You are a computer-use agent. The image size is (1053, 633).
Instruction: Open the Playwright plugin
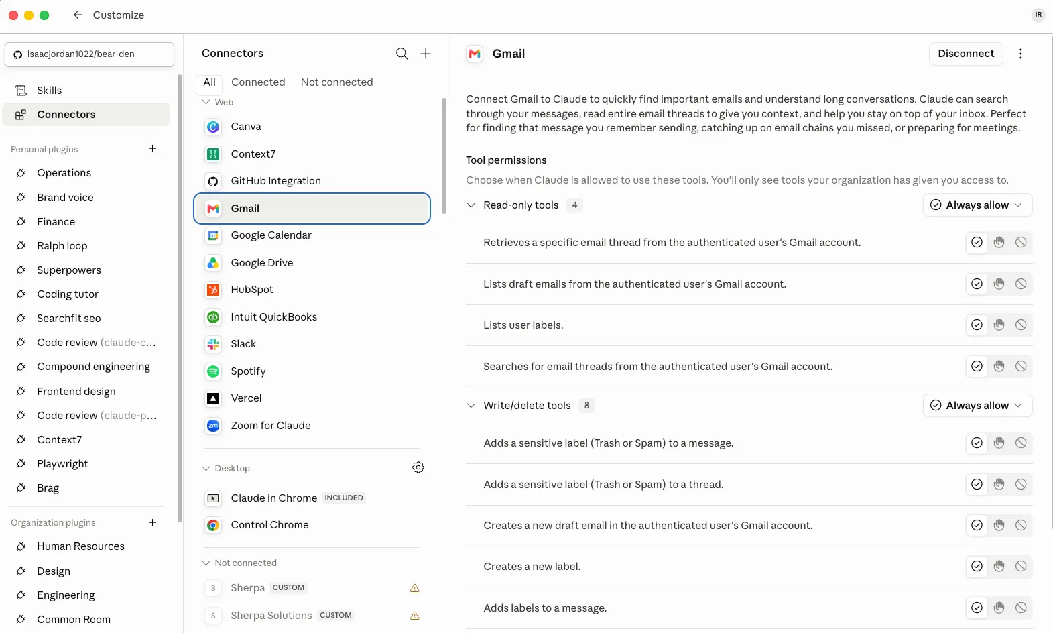coord(86,464)
